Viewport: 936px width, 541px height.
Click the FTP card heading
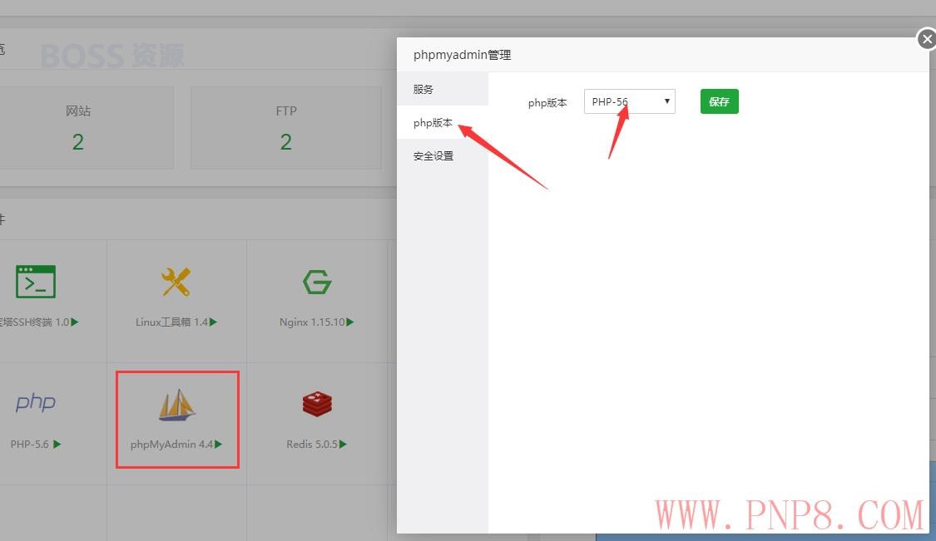tap(286, 111)
